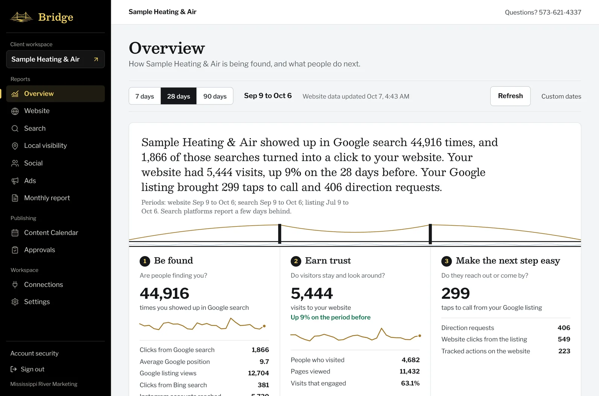Click the Monthly report document icon
Viewport: 599px width, 396px height.
[15, 198]
